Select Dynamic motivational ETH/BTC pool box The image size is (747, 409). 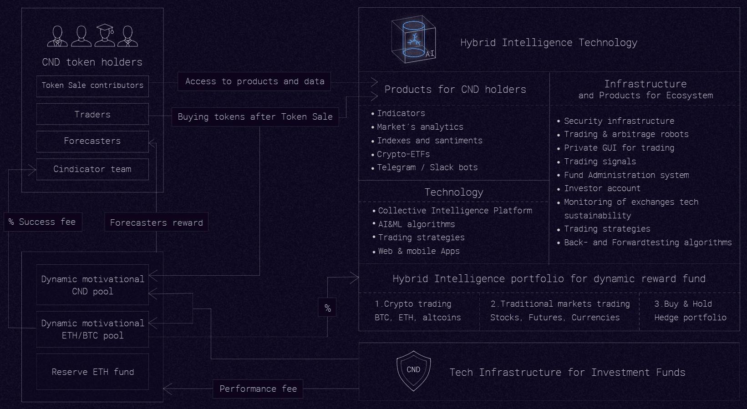click(92, 329)
